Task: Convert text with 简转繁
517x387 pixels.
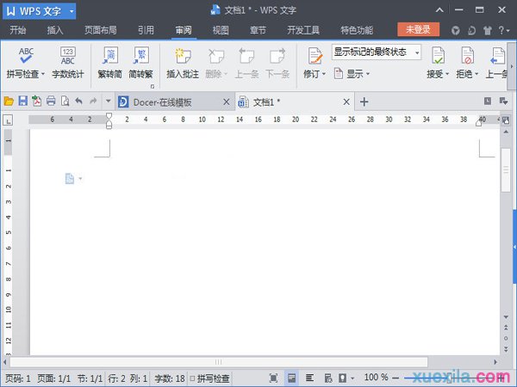Action: point(140,63)
